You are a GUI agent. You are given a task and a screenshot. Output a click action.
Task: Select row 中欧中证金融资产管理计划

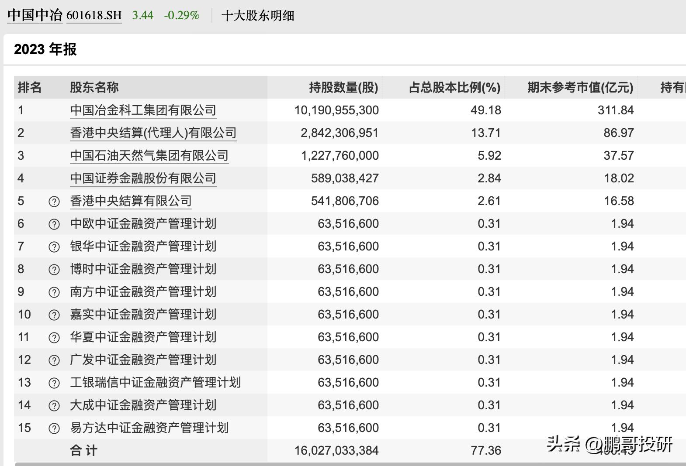[350, 224]
